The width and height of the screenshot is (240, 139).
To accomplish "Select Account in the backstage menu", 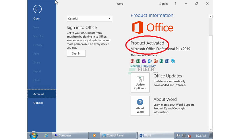I will tap(42, 94).
